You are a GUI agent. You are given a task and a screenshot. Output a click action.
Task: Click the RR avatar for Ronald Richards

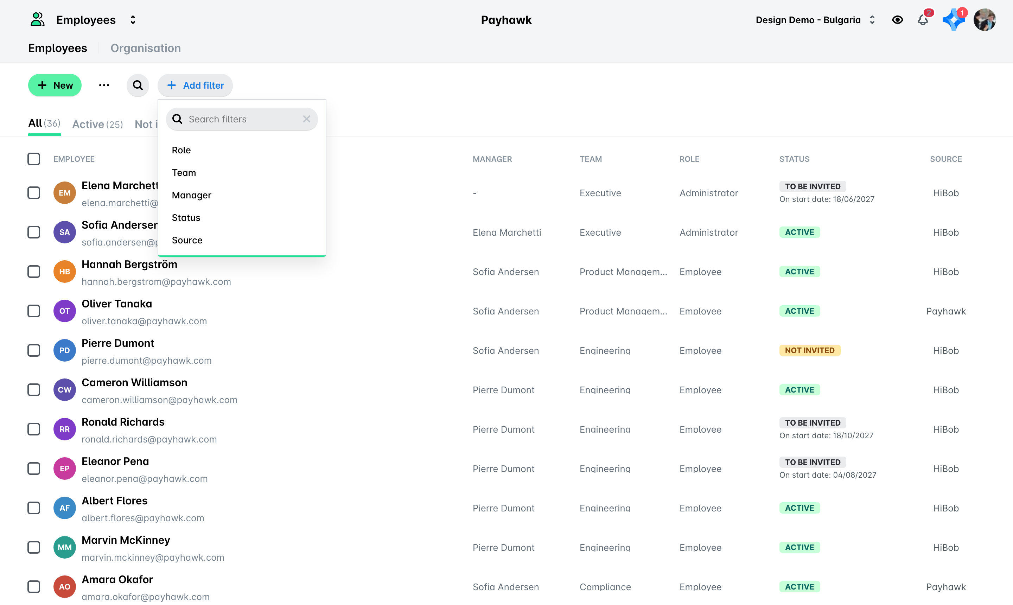coord(64,429)
